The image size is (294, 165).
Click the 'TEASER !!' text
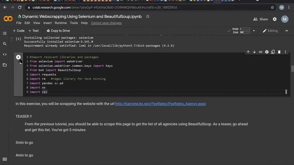point(23,116)
